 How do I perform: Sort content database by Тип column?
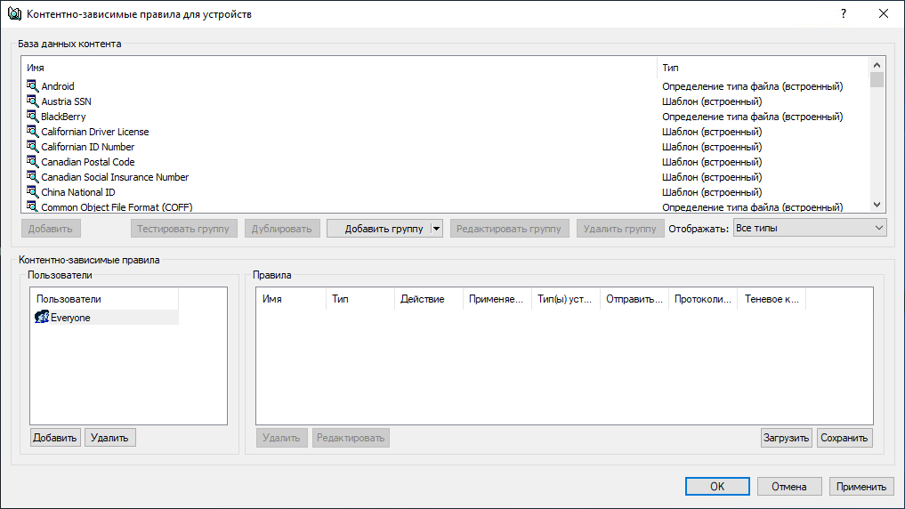coord(763,68)
